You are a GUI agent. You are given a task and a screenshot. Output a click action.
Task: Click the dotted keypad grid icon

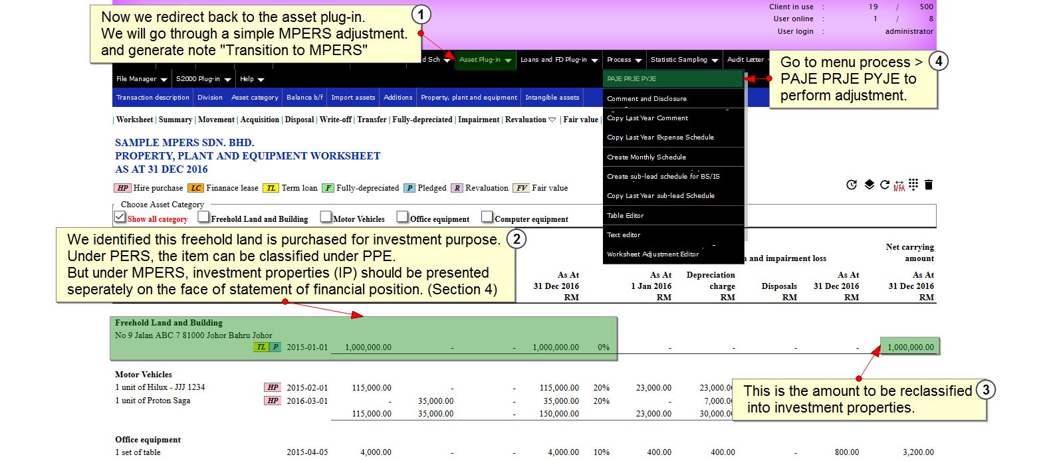913,185
